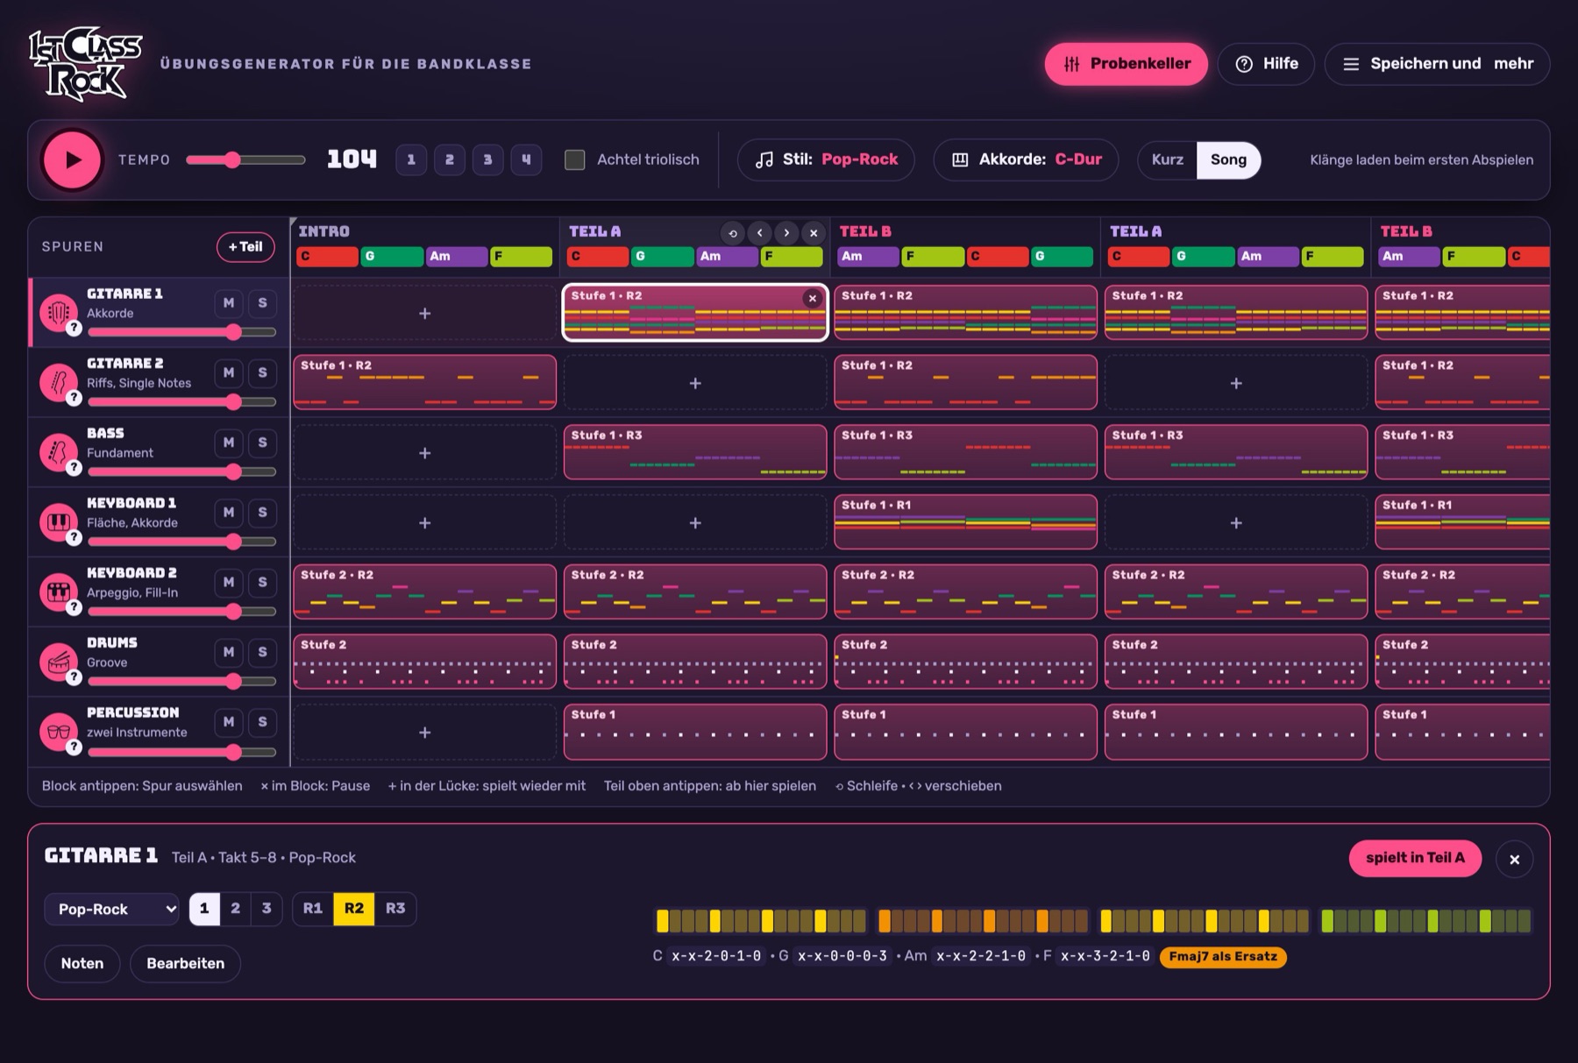Open Stil: Pop-Rock selector
This screenshot has width=1578, height=1063.
[x=826, y=159]
